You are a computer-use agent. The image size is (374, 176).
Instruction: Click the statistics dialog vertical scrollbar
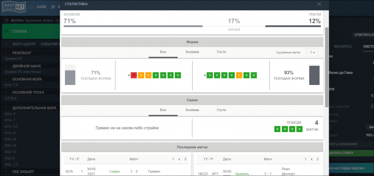[326, 67]
